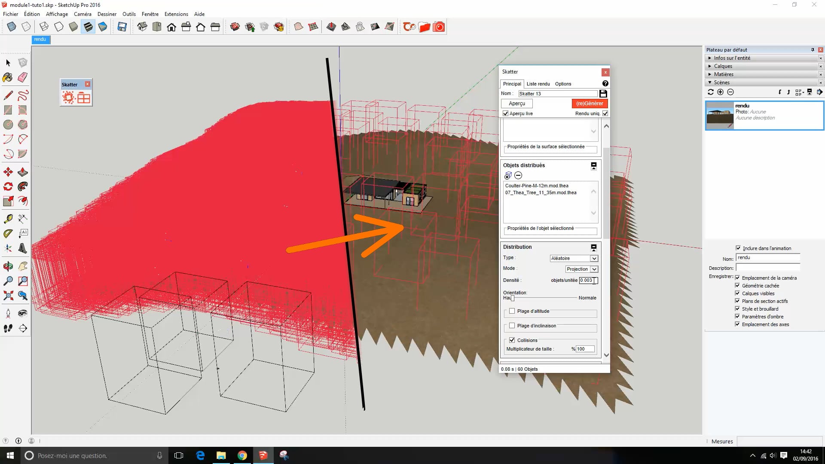Toggle Emplacement de la caméra checkbox
The height and width of the screenshot is (464, 825).
[737, 278]
